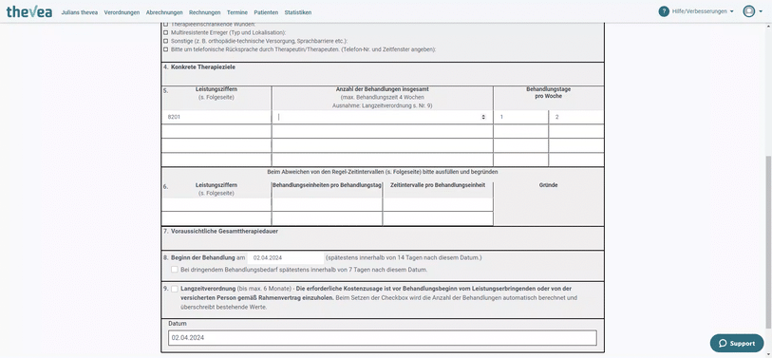The image size is (772, 358).
Task: Open the Rechnungen section
Action: (205, 12)
